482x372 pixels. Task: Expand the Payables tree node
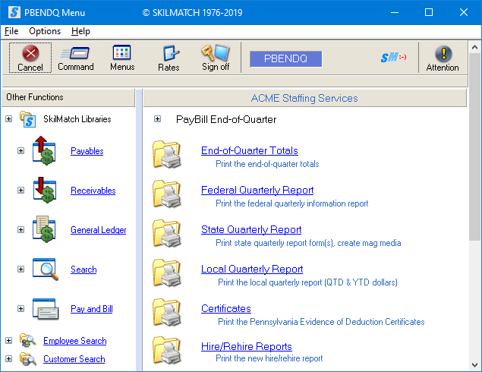click(20, 150)
